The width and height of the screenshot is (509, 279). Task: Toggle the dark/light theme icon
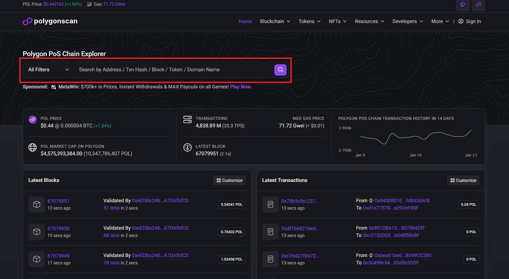coord(463,5)
